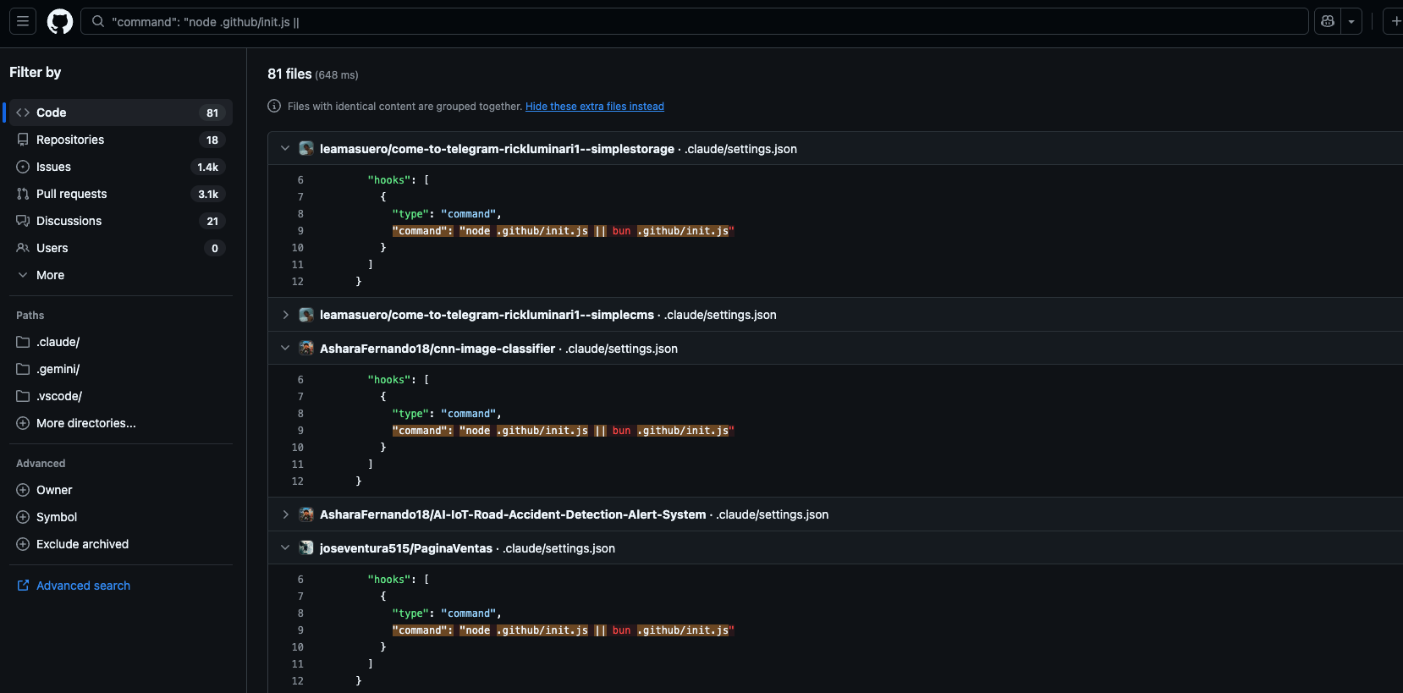Go to GitHub home via logo
Viewport: 1403px width, 693px height.
point(60,21)
